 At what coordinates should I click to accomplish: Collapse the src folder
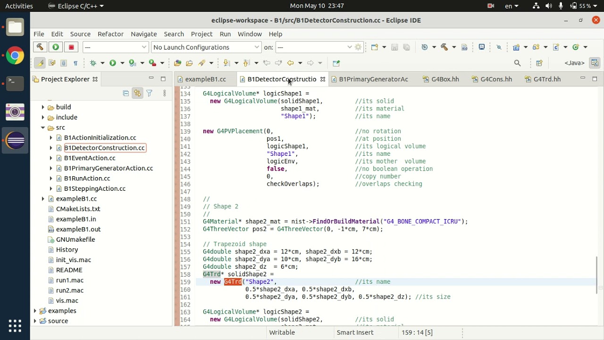(x=43, y=127)
